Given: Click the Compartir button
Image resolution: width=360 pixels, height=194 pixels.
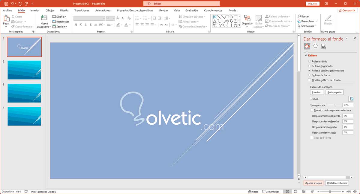Looking at the screenshot, I should pos(347,10).
